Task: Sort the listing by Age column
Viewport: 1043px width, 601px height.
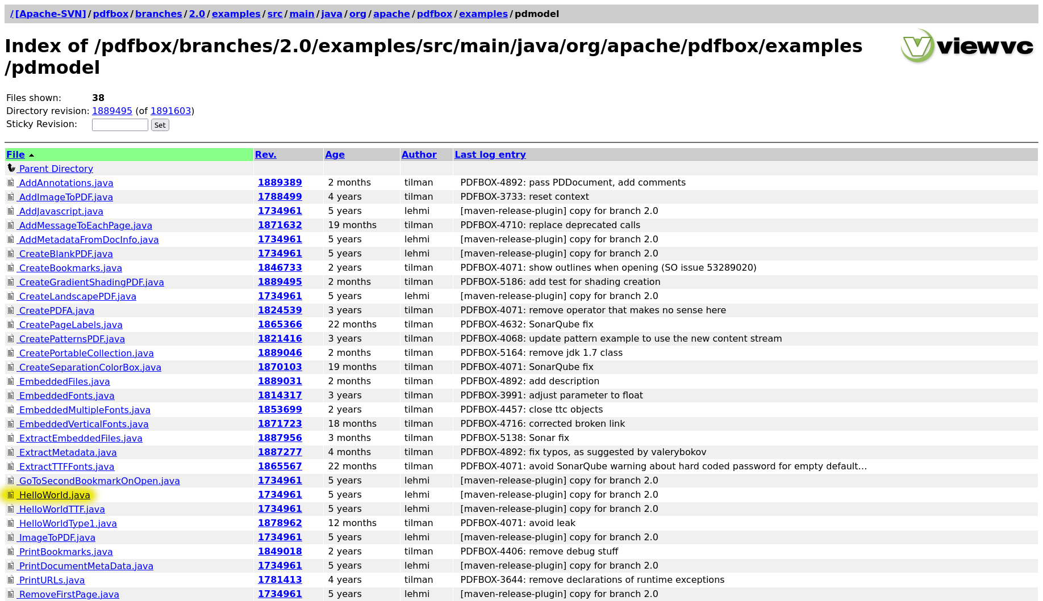Action: click(x=335, y=154)
